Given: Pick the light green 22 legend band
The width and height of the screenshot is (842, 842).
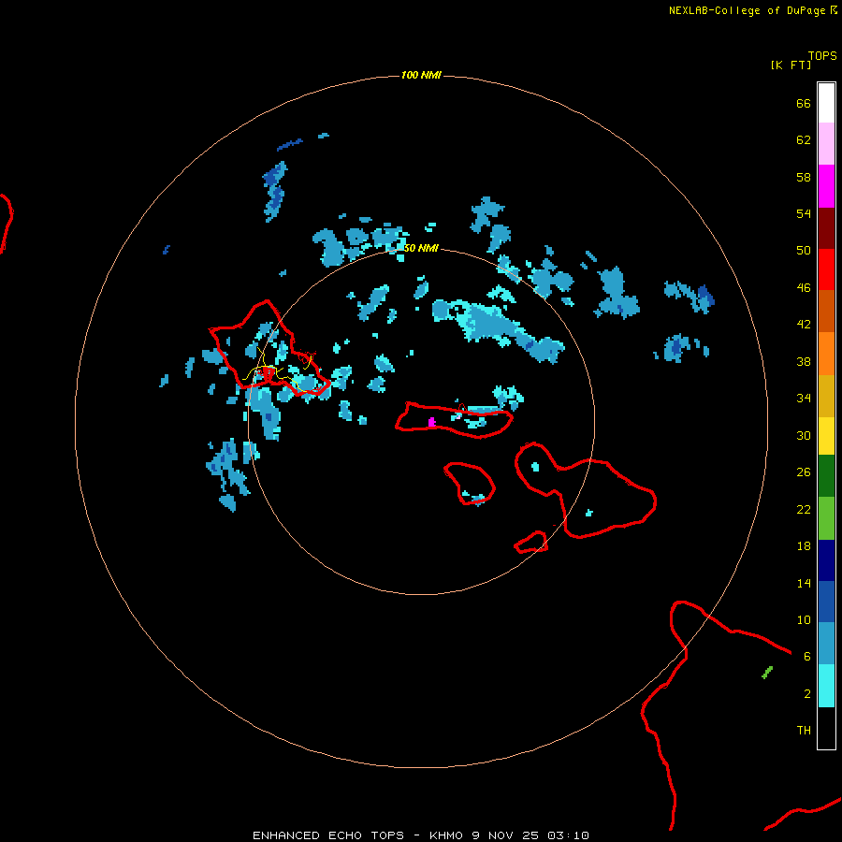Looking at the screenshot, I should 826,518.
